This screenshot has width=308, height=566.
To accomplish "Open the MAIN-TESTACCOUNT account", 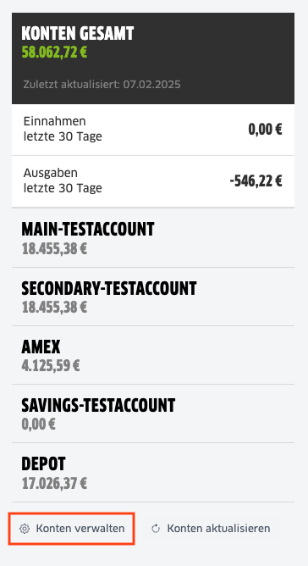I will pyautogui.click(x=153, y=238).
